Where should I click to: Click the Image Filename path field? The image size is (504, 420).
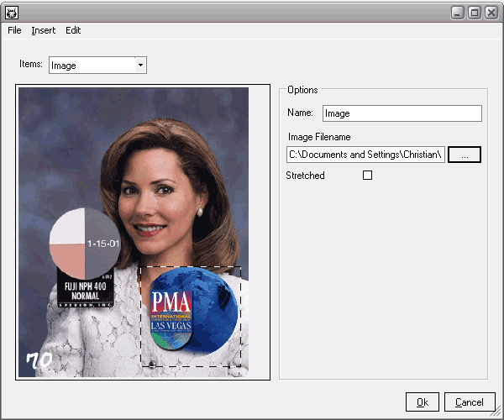[x=365, y=155]
